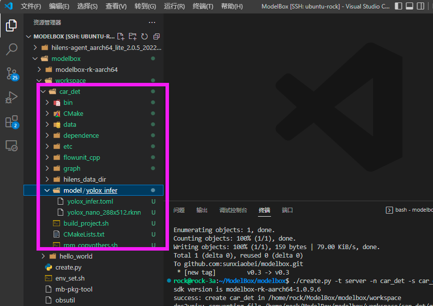
Task: Open the 转到(G) menu
Action: tap(145, 6)
